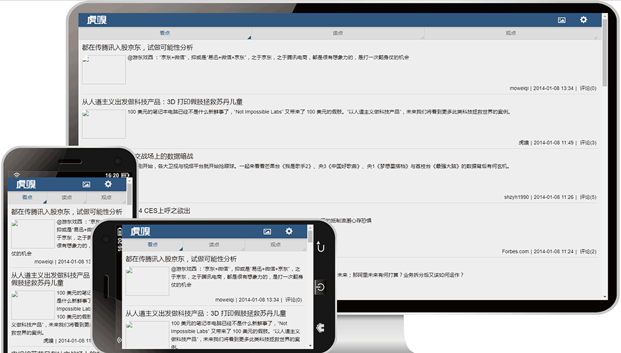Screen dimensions: 621x353
Task: Click the moweiqi author name on the desktop monitor
Action: 519,88
